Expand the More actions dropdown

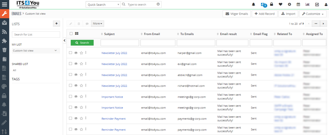tap(97, 24)
